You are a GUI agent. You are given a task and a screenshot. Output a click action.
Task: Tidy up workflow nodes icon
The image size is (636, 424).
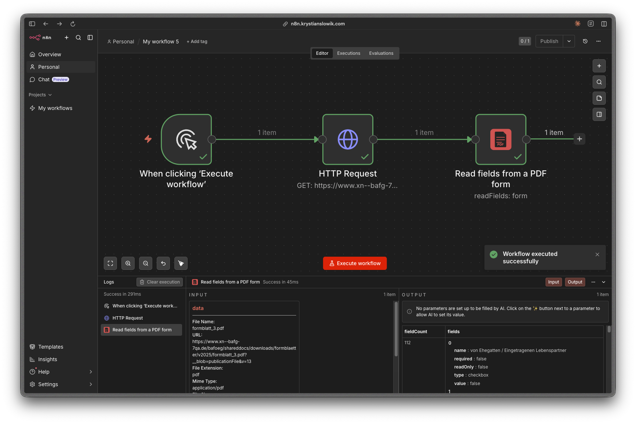181,263
